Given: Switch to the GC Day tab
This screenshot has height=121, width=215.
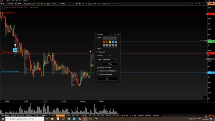Looking at the screenshot, I should pos(68,116).
